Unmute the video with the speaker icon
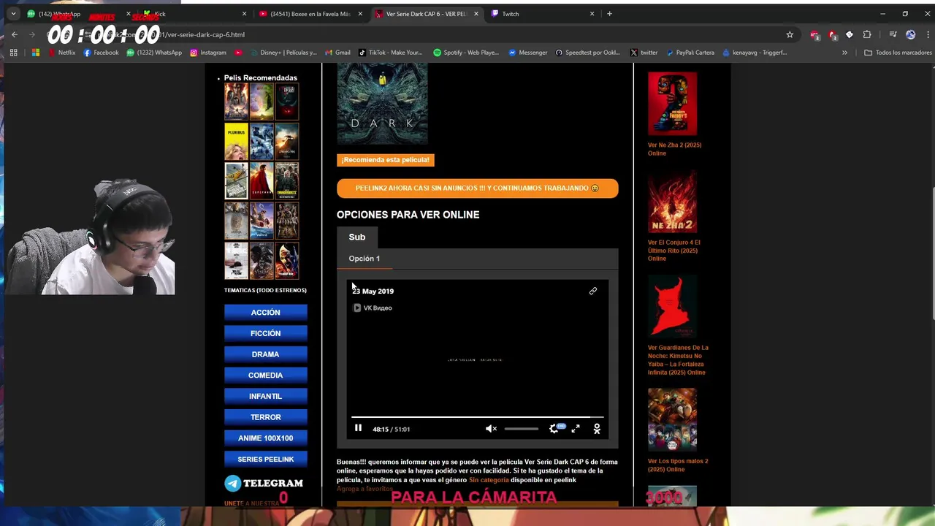This screenshot has width=935, height=526. [491, 429]
